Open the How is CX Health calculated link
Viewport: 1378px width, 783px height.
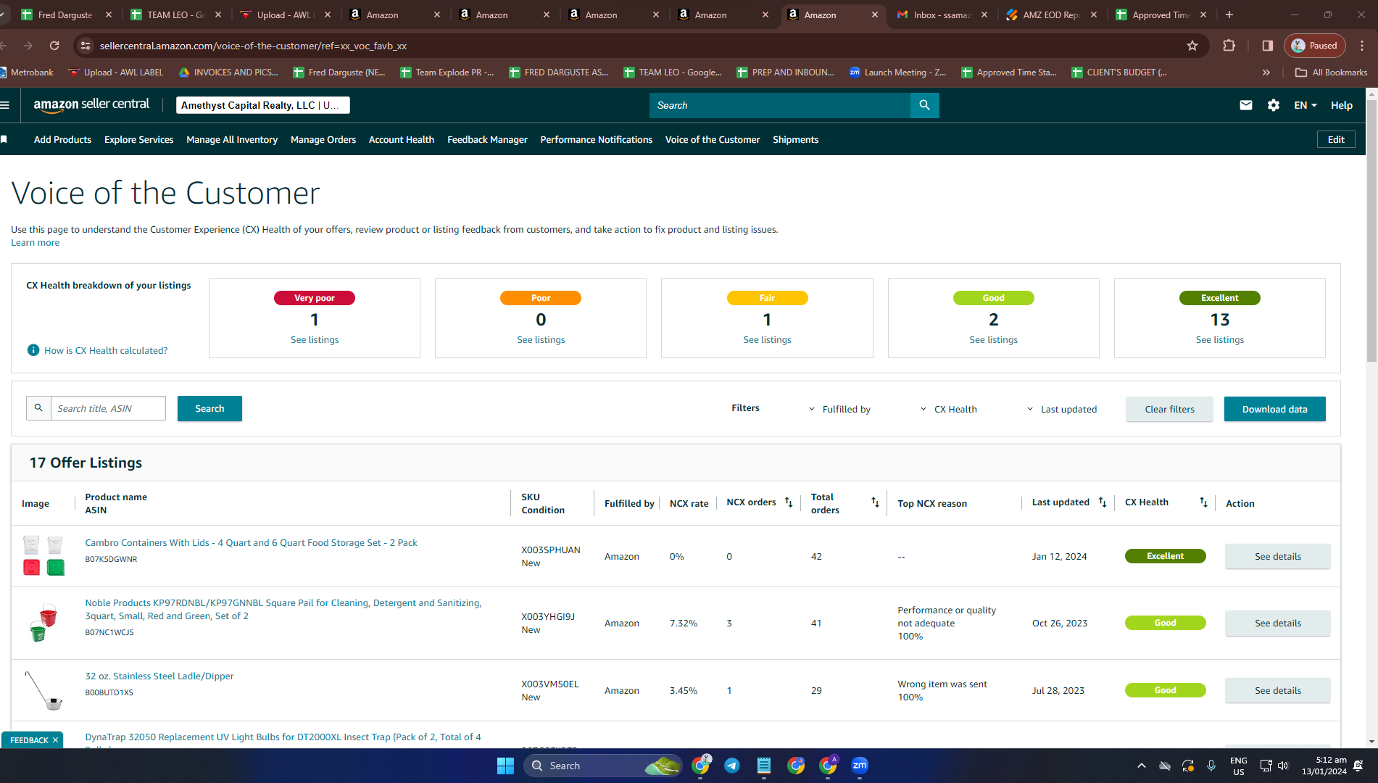106,351
